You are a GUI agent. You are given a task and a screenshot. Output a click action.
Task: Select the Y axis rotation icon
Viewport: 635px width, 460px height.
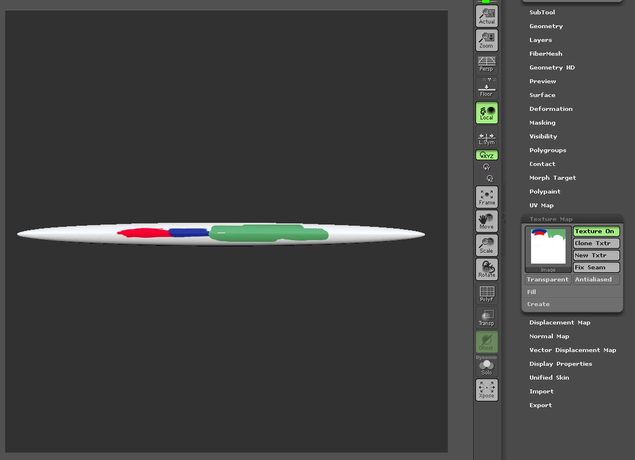(486, 167)
